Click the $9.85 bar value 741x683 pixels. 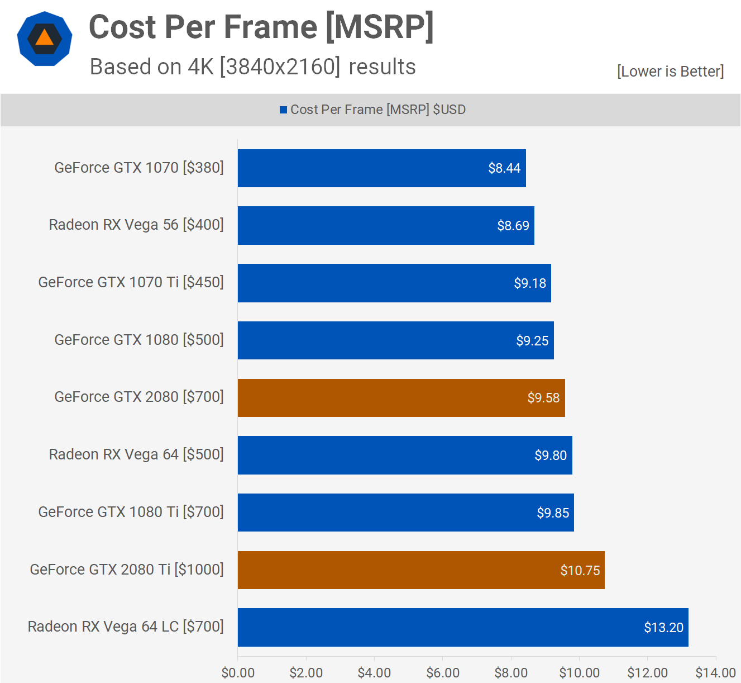[553, 513]
